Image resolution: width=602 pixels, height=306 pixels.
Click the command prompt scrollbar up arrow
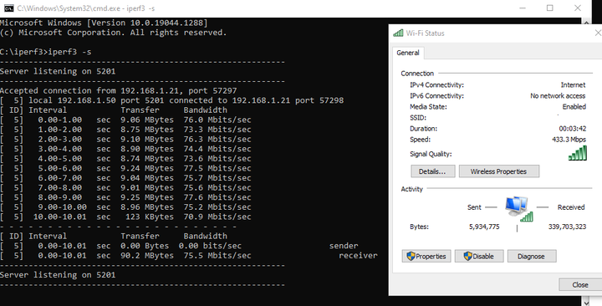coord(586,22)
